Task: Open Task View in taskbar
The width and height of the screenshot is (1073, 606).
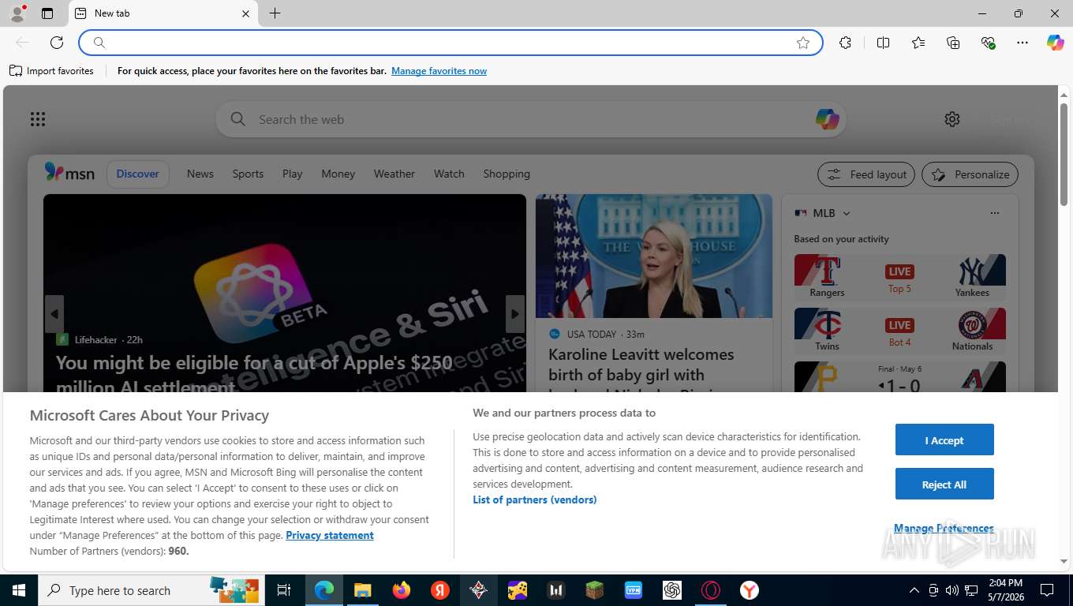Action: pos(284,590)
